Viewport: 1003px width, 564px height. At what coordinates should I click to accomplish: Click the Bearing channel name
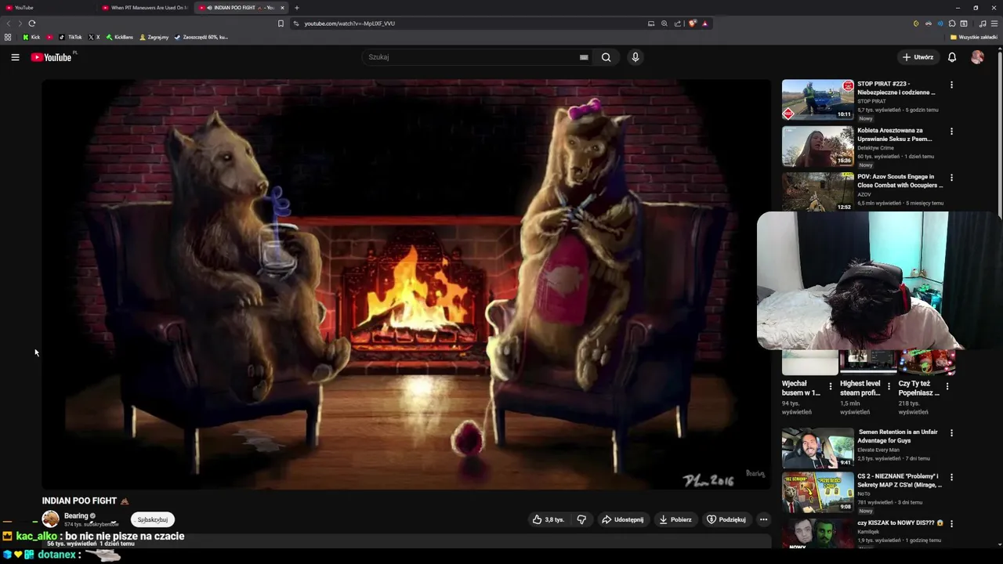[x=76, y=516]
